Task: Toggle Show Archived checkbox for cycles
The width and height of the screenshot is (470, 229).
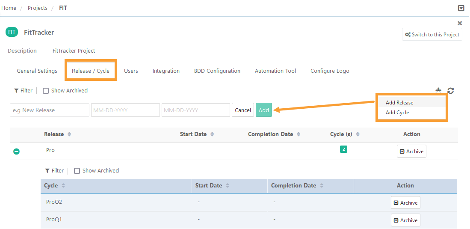Action: (x=77, y=171)
